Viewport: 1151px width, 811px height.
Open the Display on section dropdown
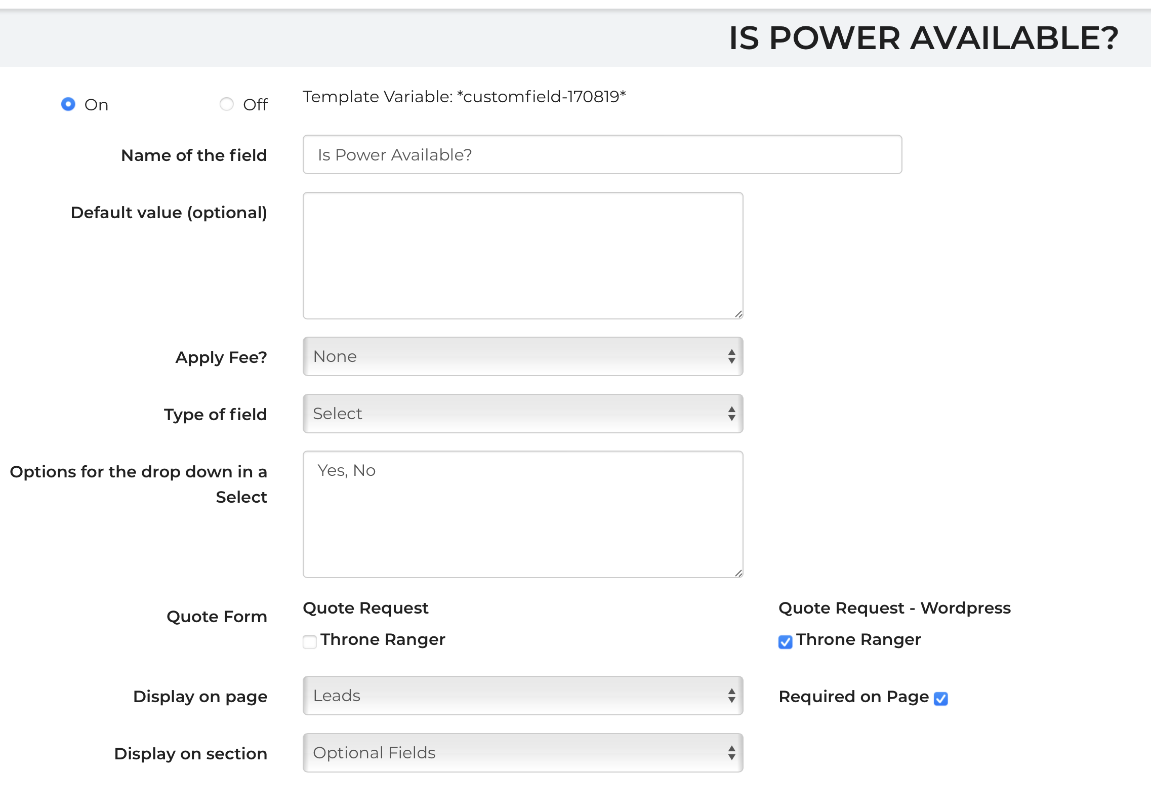[x=522, y=753]
